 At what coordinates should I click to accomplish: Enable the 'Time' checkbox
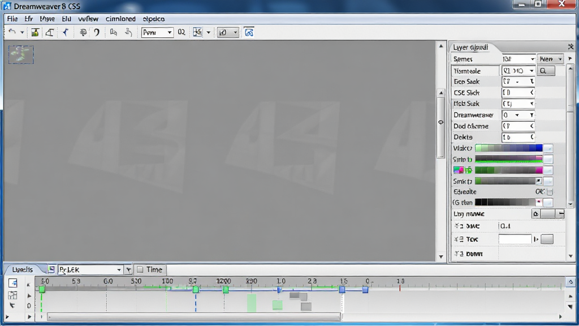click(x=140, y=270)
